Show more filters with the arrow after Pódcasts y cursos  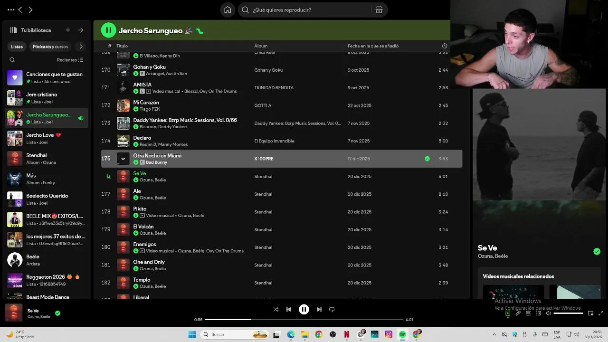(x=81, y=47)
